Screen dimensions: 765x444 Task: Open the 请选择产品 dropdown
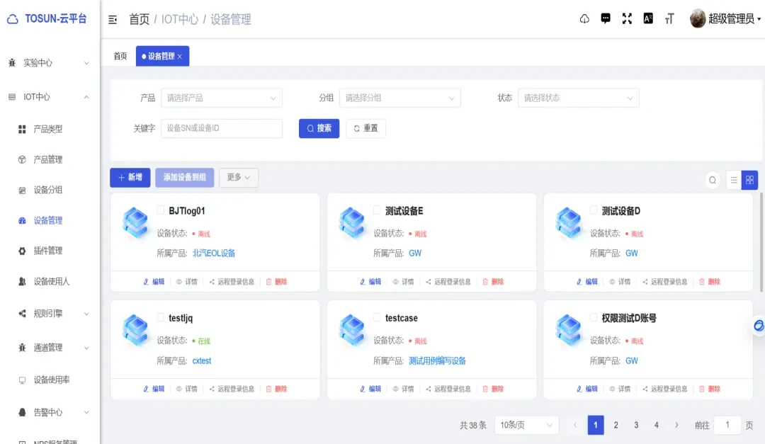221,98
